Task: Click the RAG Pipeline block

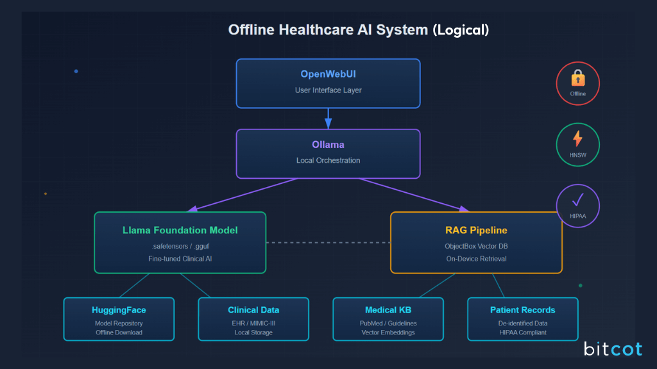Action: 476,242
